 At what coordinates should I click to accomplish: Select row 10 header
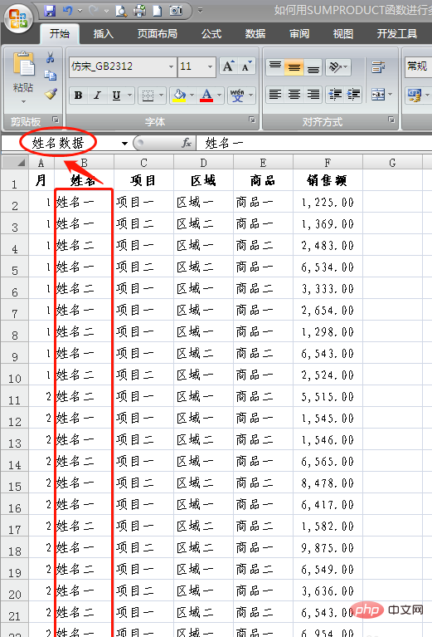[x=15, y=375]
